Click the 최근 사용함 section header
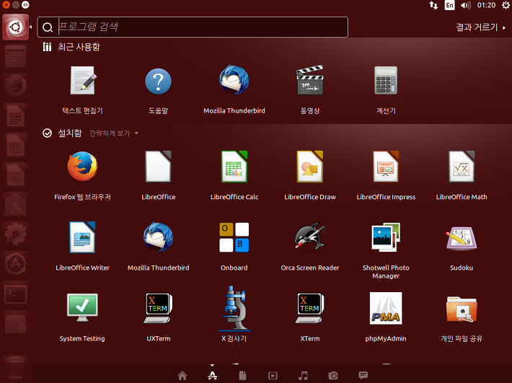Image resolution: width=512 pixels, height=383 pixels. [x=71, y=47]
